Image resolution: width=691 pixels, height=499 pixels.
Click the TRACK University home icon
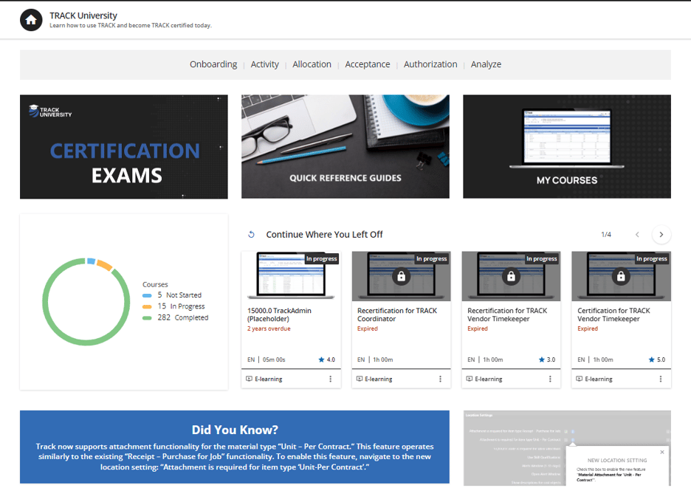(30, 20)
